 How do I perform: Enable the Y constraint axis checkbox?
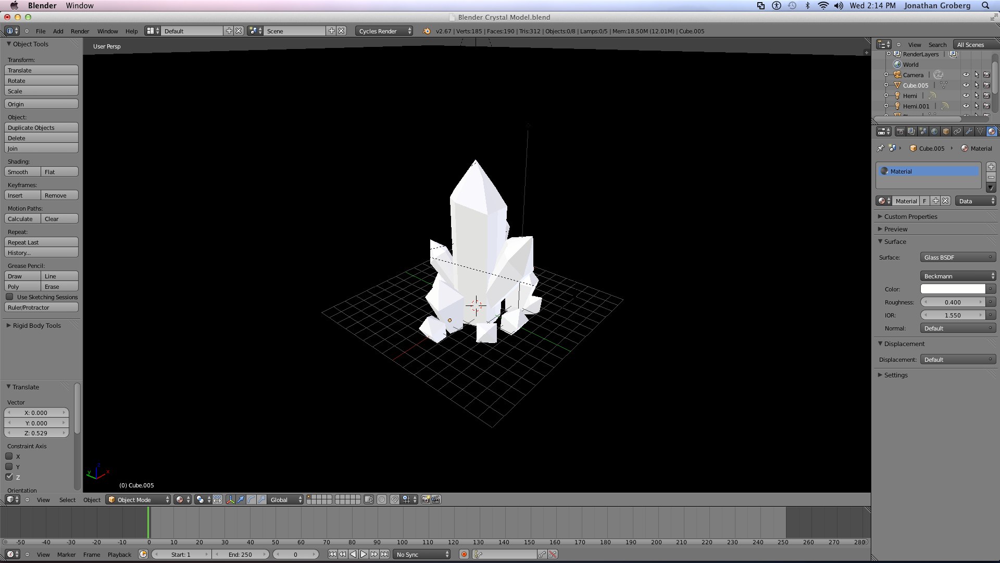point(9,467)
